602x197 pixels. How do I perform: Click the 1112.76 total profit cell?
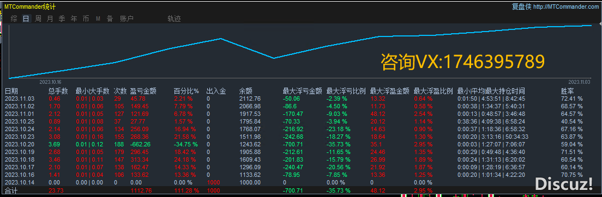[142, 190]
